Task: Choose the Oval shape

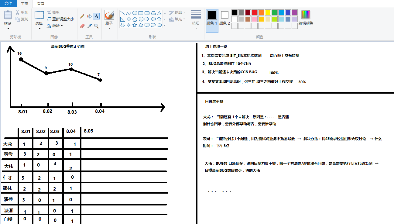Action: click(135, 13)
